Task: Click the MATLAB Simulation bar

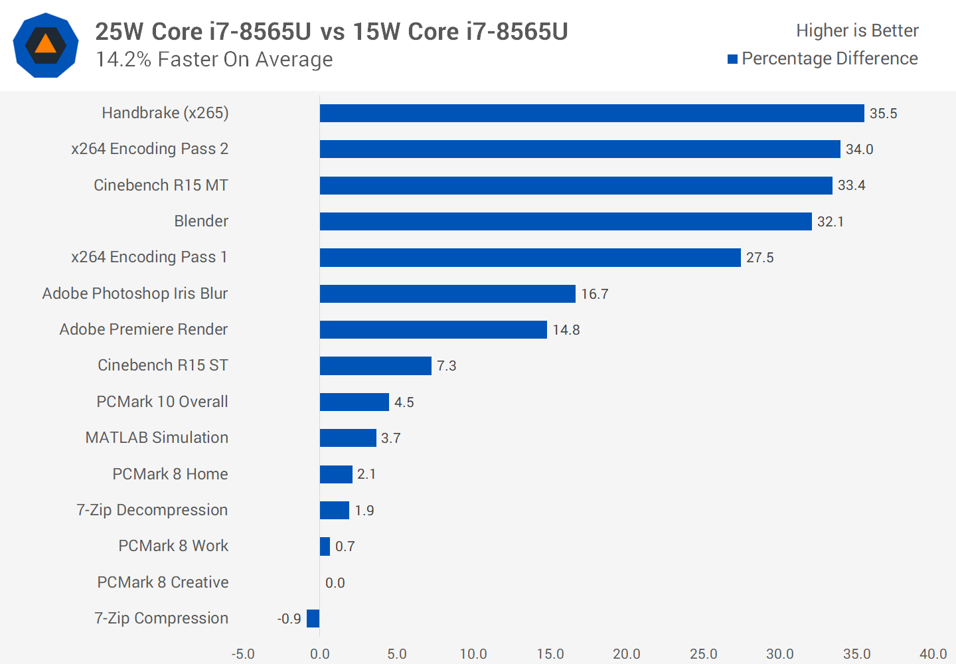Action: (x=348, y=438)
